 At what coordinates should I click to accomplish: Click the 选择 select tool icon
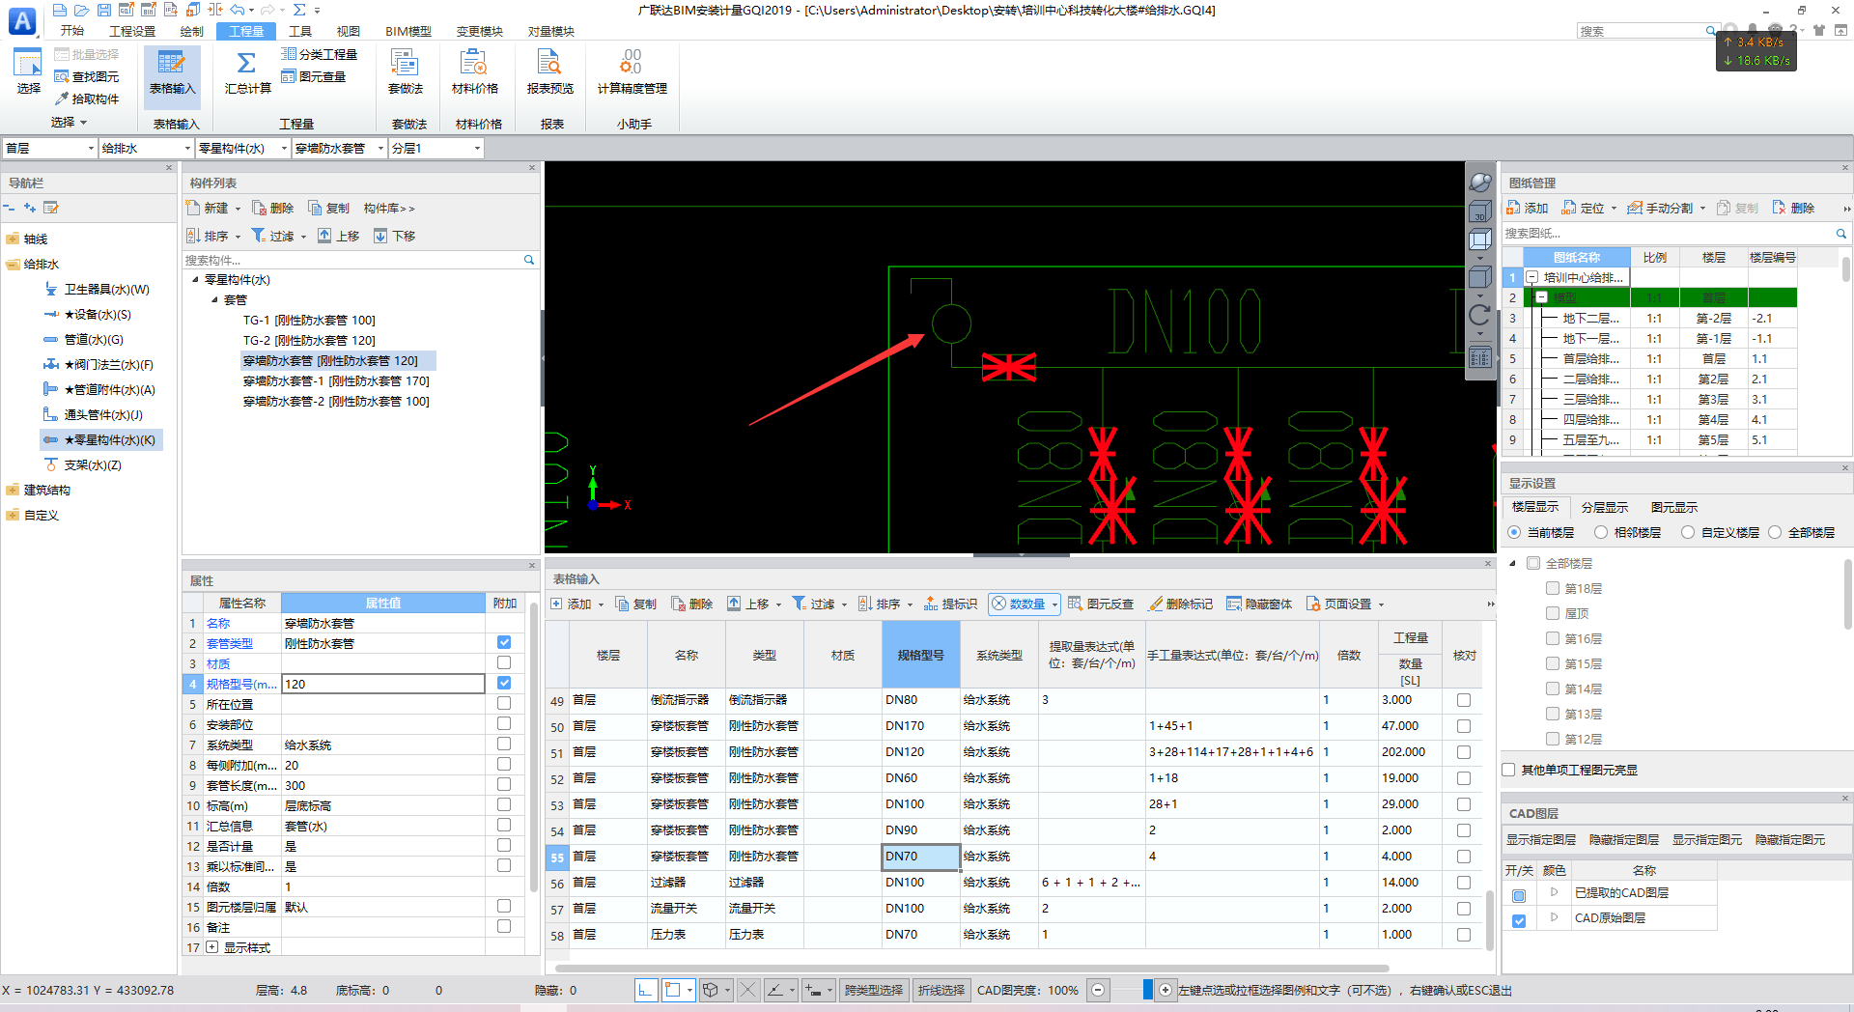[28, 64]
